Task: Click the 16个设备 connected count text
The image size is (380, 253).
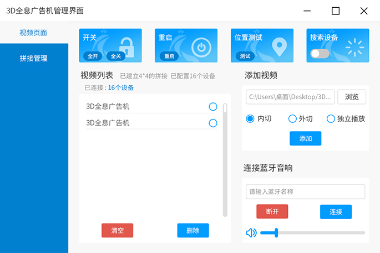Action: (x=121, y=87)
